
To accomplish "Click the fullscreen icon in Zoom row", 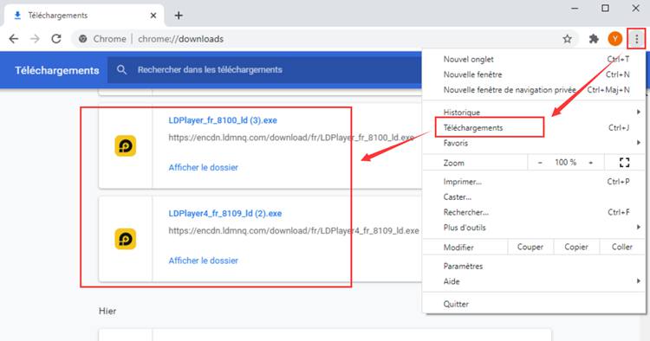I will tap(624, 163).
